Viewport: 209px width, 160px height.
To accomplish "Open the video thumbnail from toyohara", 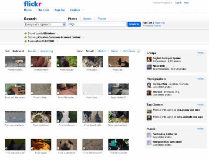I will tap(15, 61).
